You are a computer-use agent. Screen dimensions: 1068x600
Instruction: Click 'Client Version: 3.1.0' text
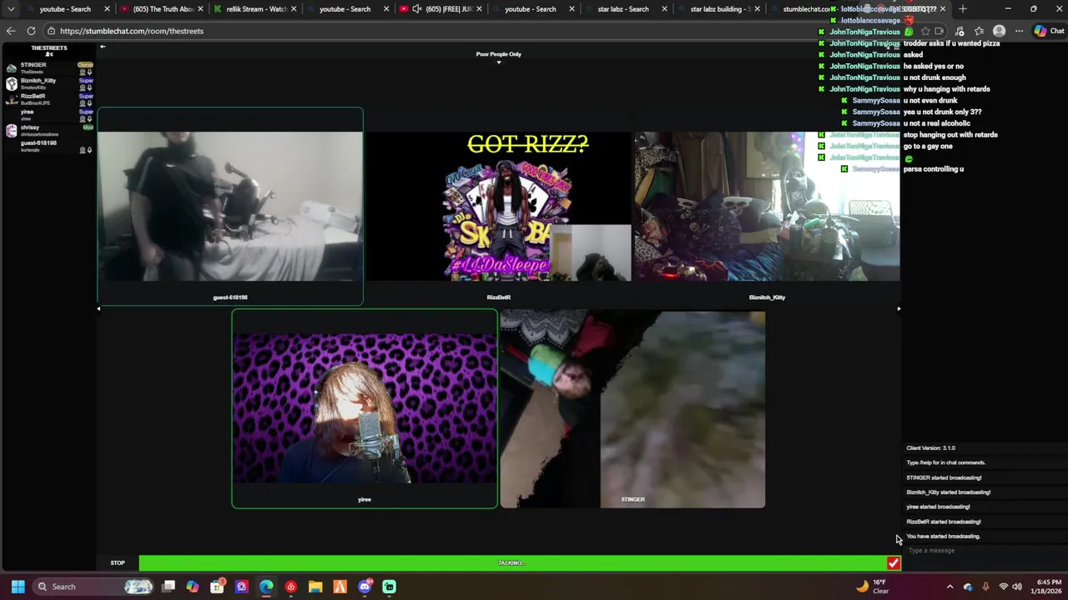[931, 448]
